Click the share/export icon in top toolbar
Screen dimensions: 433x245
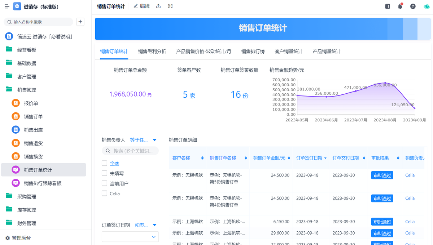coord(158,6)
